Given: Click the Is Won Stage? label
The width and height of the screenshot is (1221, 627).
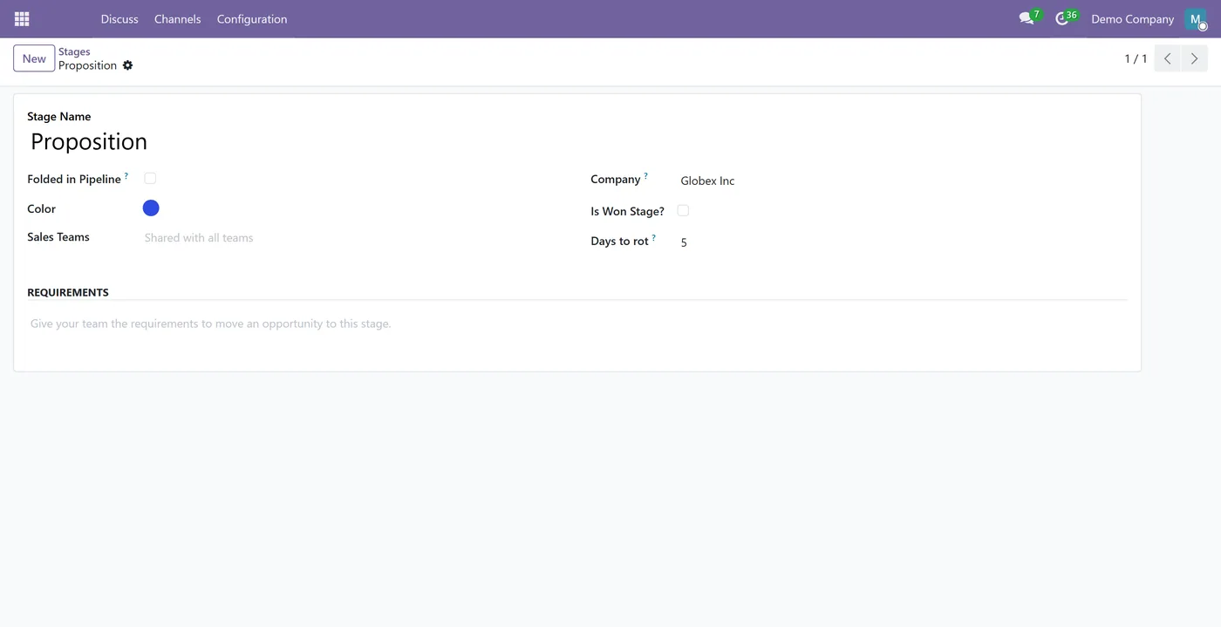Looking at the screenshot, I should pos(627,211).
